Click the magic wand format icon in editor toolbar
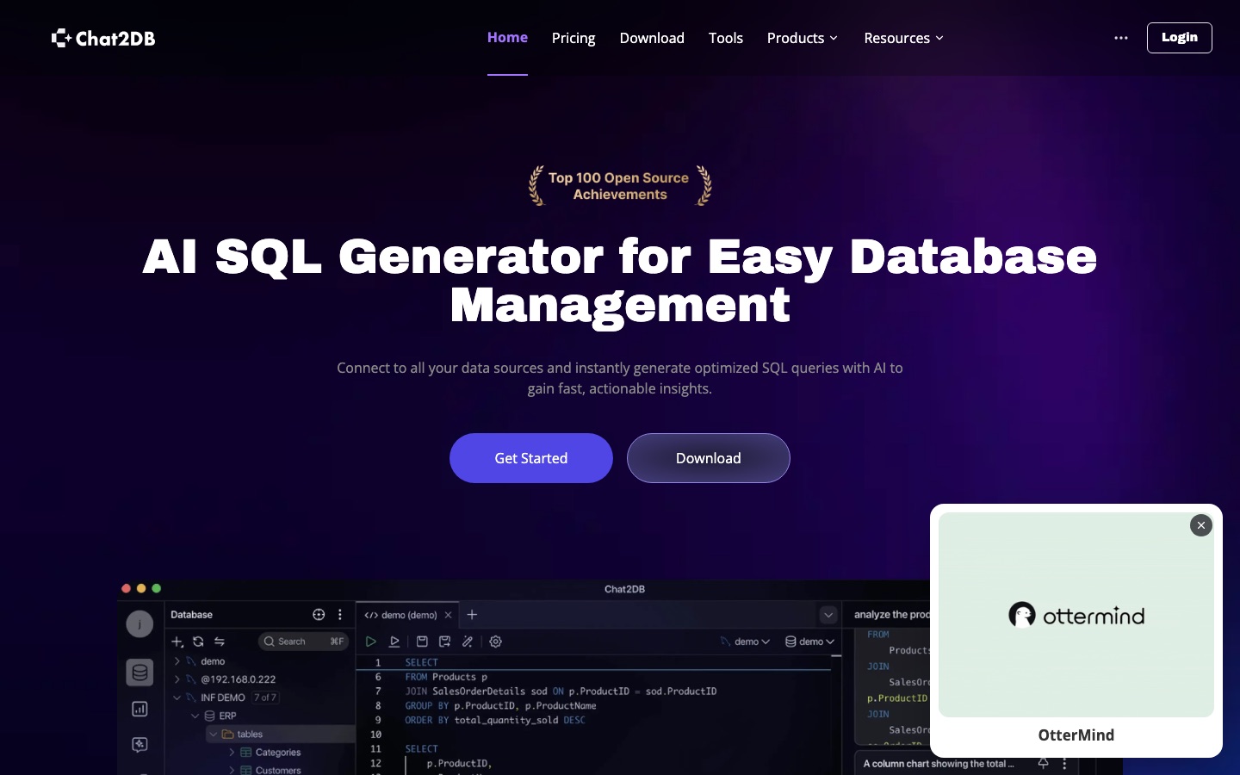Viewport: 1240px width, 775px height. (x=468, y=642)
